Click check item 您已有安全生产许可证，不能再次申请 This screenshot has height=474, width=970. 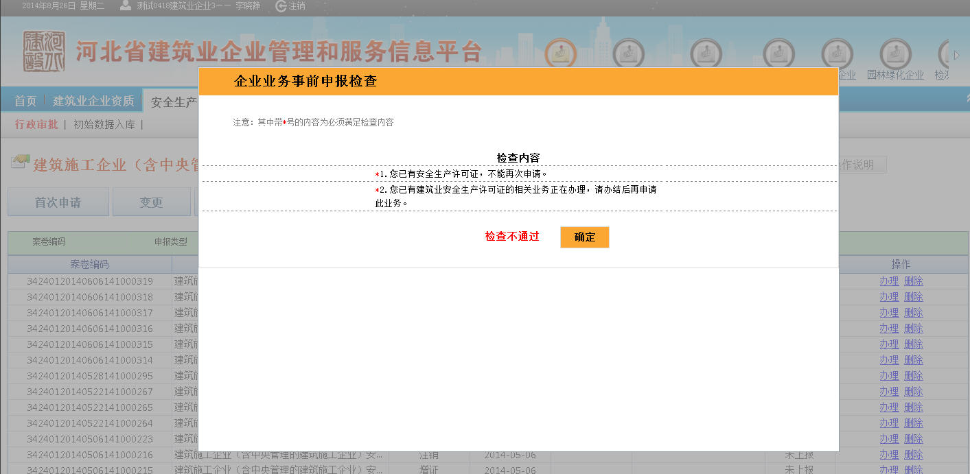coord(461,174)
